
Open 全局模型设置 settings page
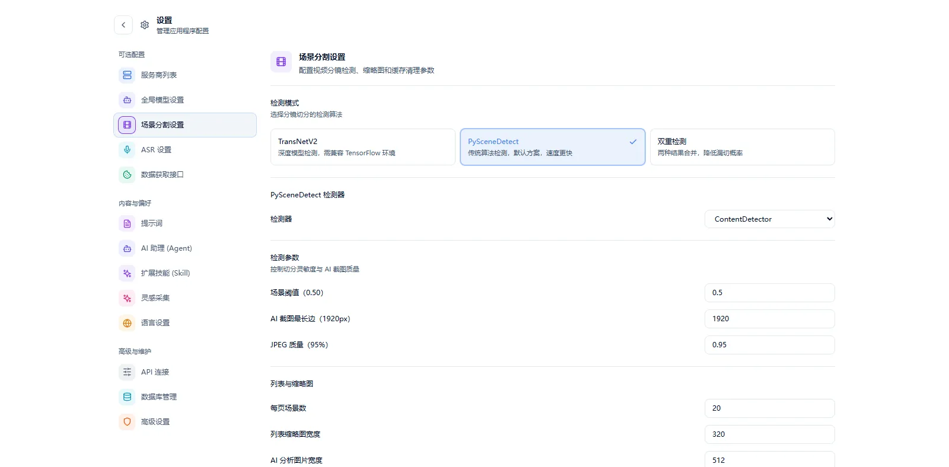point(185,100)
